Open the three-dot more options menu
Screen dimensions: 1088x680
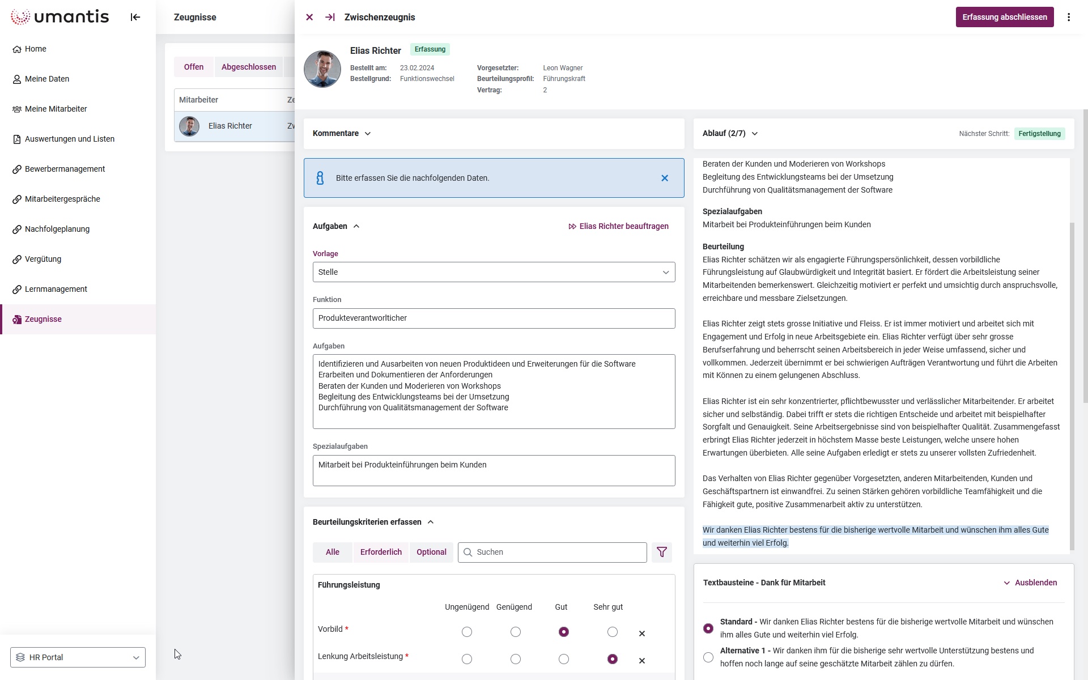coord(1069,17)
